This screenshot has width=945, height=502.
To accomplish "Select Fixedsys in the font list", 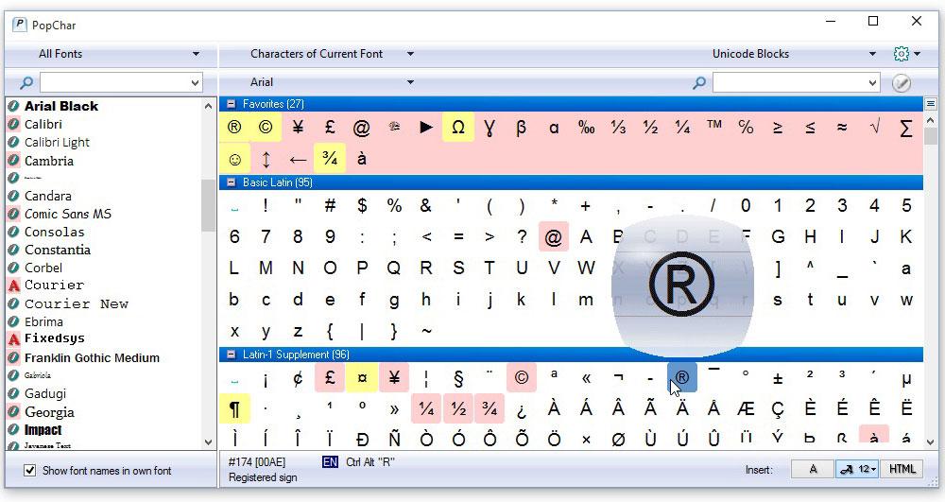I will (x=54, y=338).
